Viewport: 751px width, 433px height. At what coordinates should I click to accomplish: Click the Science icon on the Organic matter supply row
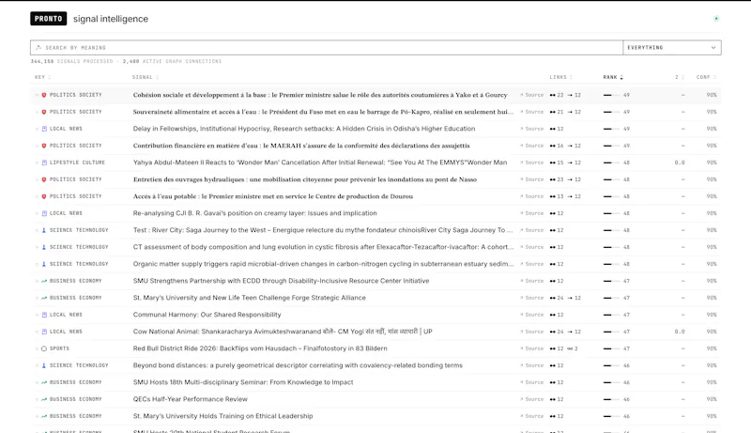pos(44,264)
